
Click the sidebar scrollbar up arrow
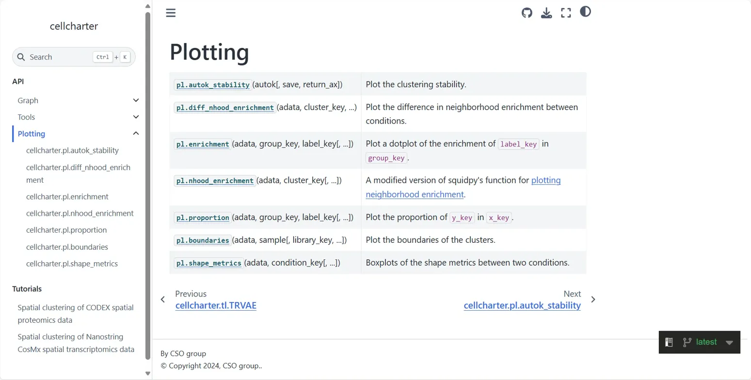coord(148,6)
